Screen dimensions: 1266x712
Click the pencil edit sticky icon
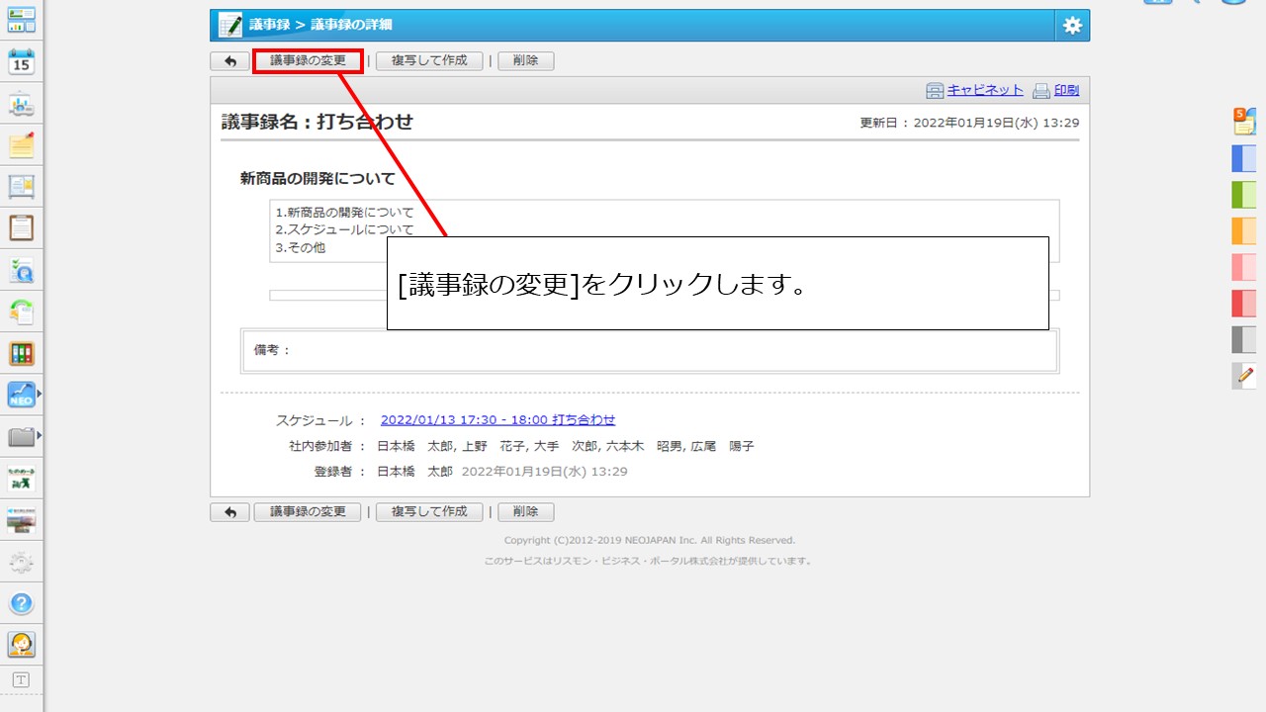1244,376
